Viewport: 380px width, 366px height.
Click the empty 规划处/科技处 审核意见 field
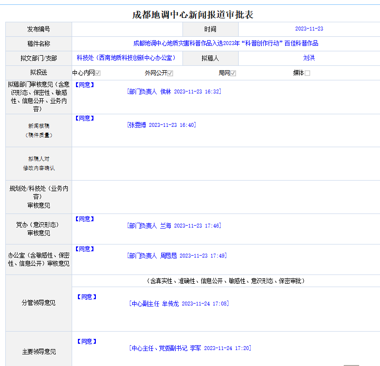pos(226,197)
